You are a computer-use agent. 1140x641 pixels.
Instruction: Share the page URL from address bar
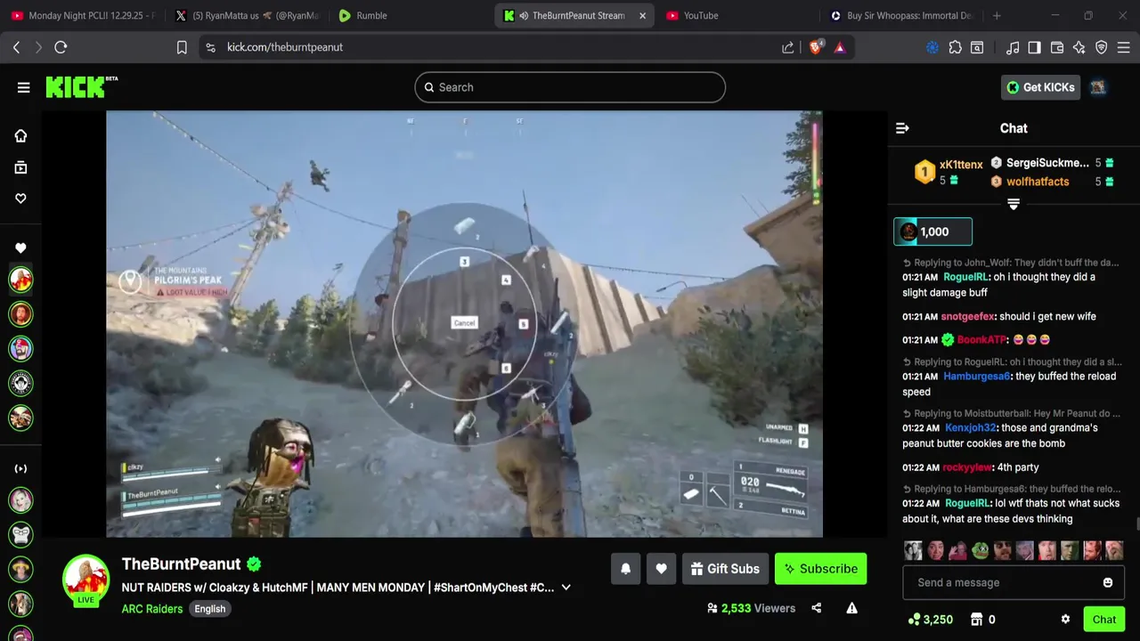(x=788, y=47)
